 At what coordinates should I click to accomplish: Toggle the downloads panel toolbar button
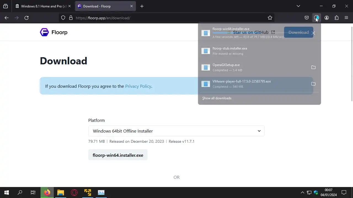point(317,18)
